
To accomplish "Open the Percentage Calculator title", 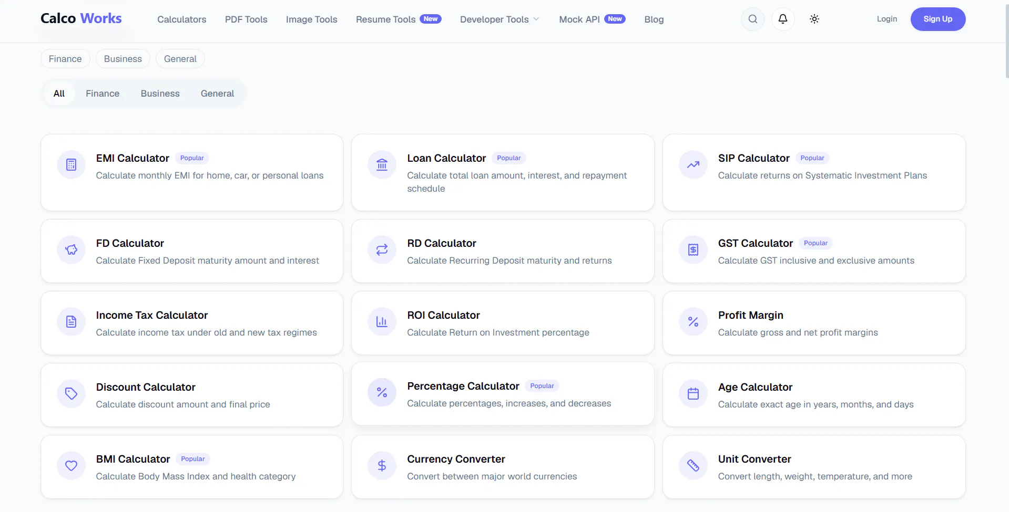I will point(463,386).
